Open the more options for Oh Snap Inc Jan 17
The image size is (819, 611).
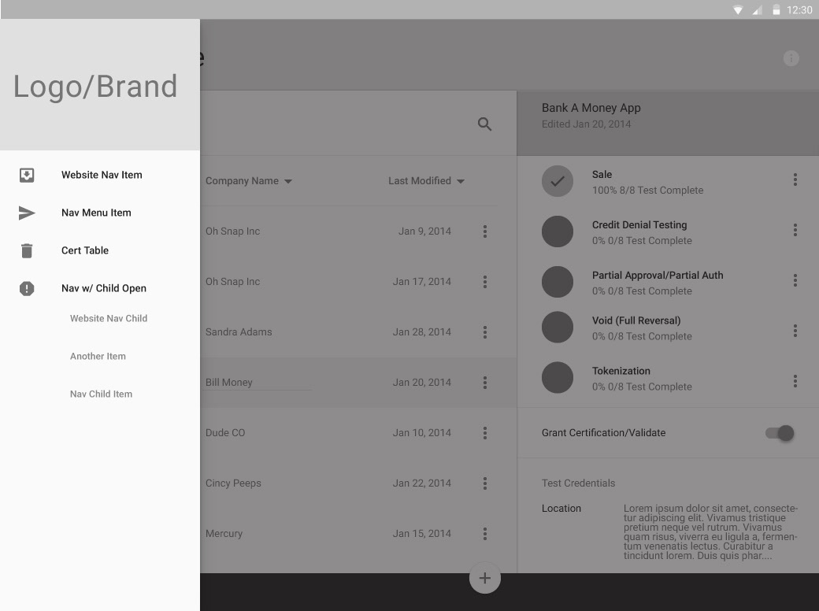pos(485,282)
